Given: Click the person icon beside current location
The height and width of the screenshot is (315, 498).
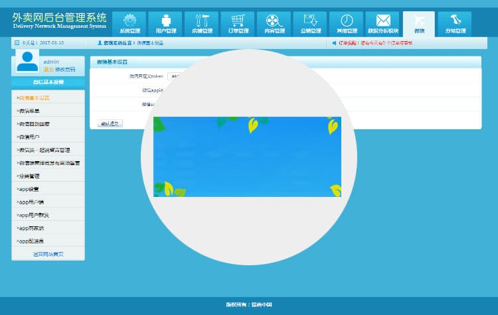Looking at the screenshot, I should click(100, 42).
